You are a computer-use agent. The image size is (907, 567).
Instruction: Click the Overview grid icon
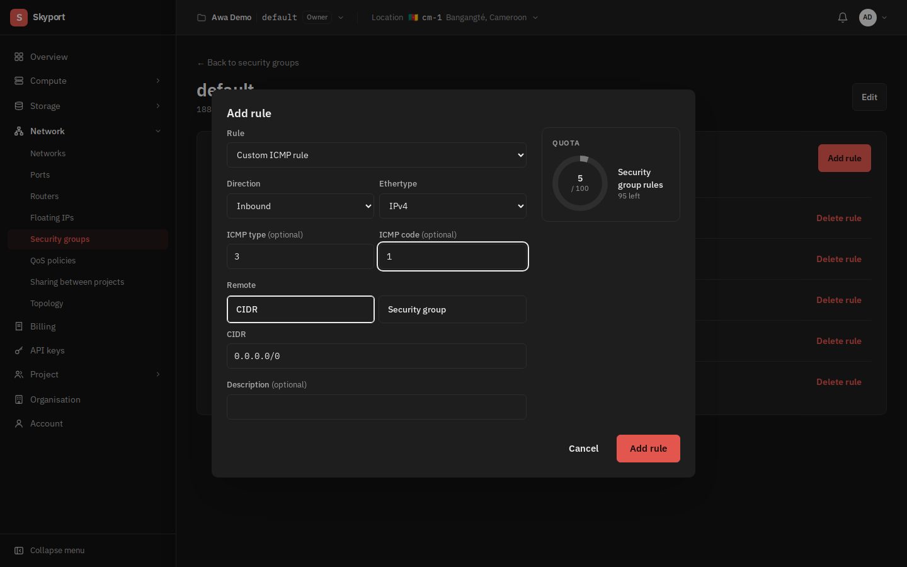[x=19, y=57]
